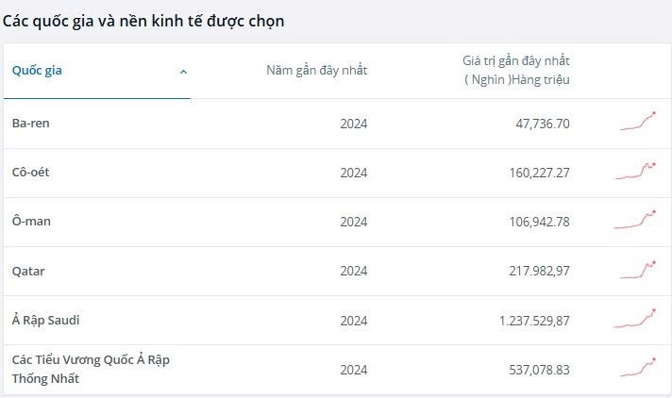The image size is (672, 398).
Task: Open the Ba-ren country link
Action: [x=31, y=123]
